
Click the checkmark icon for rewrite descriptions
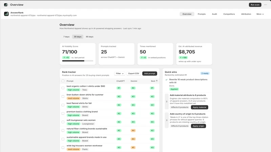(166, 80)
